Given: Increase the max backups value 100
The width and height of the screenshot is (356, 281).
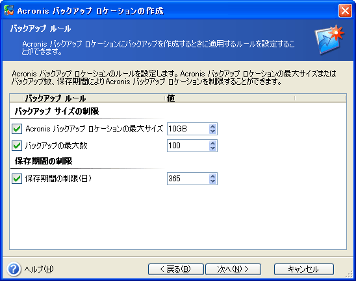Looking at the screenshot, I should point(212,143).
